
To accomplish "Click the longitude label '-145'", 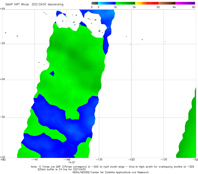I will 35,160.
